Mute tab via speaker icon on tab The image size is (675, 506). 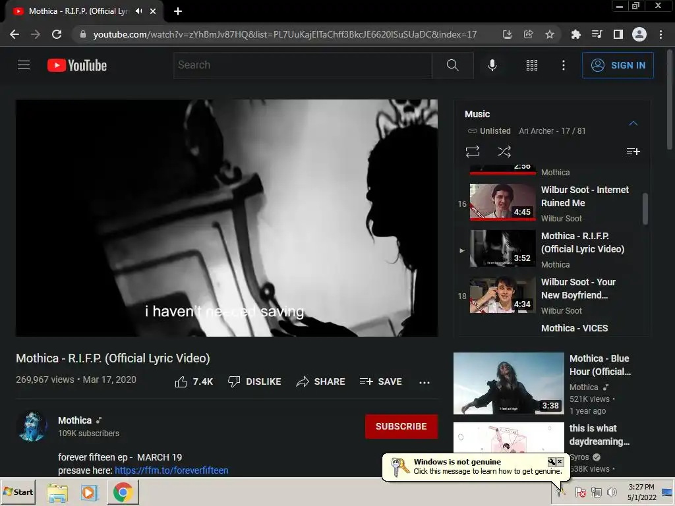click(x=138, y=11)
